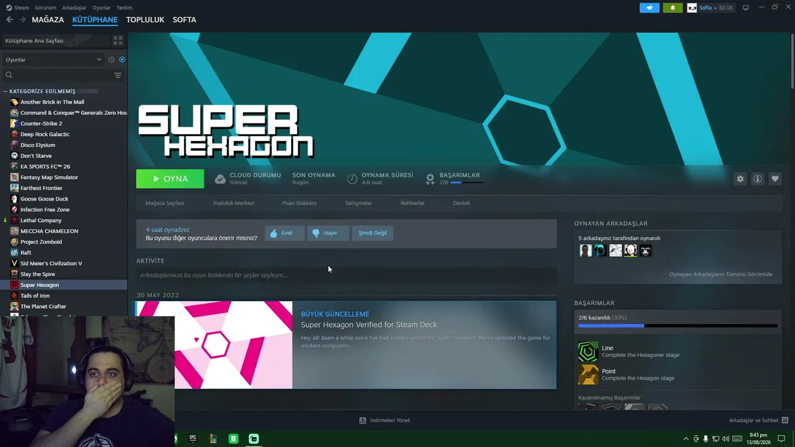The height and width of the screenshot is (447, 795).
Task: Click the Windows volume tray icon
Action: tap(725, 439)
